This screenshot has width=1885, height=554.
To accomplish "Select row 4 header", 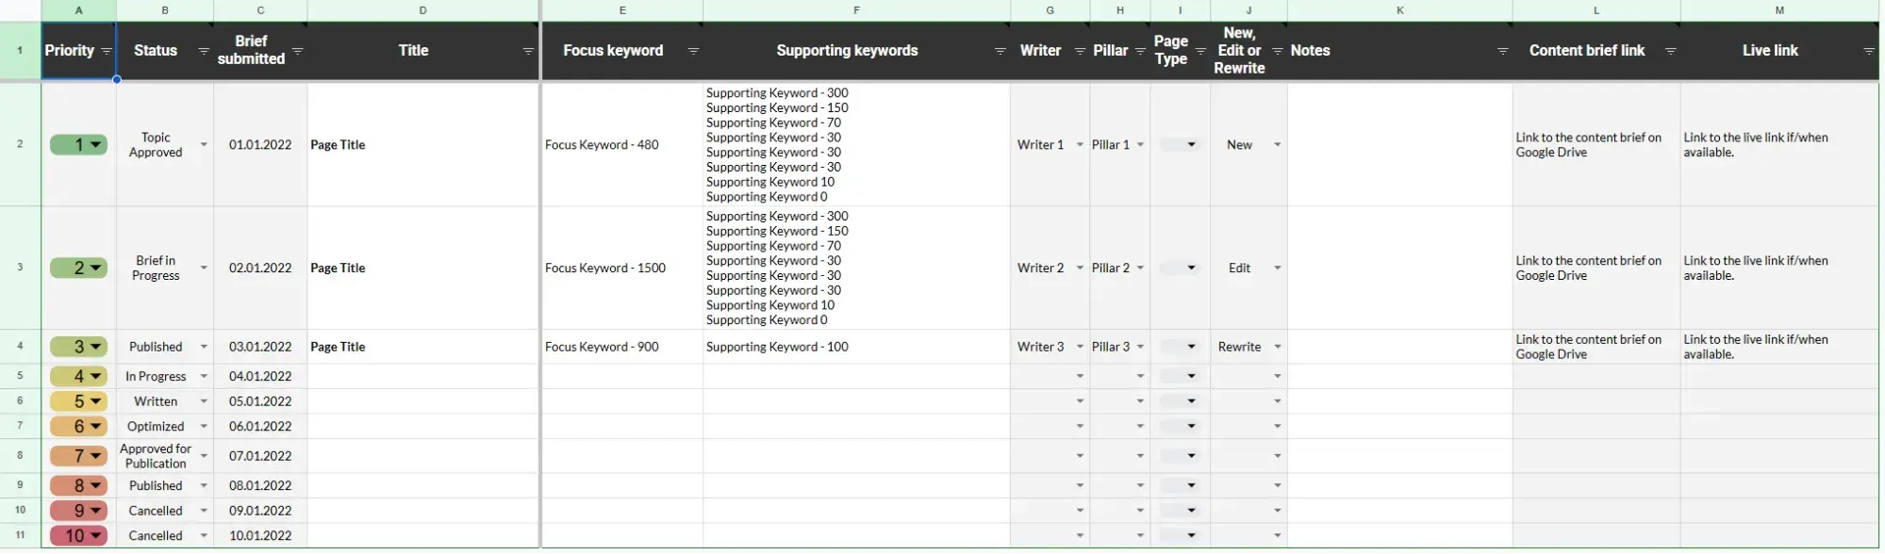I will (x=20, y=347).
